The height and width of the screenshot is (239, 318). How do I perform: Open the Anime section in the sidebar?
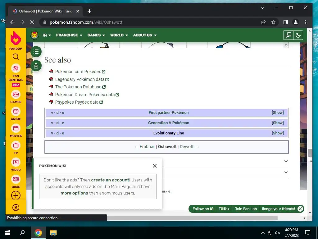tap(16, 114)
